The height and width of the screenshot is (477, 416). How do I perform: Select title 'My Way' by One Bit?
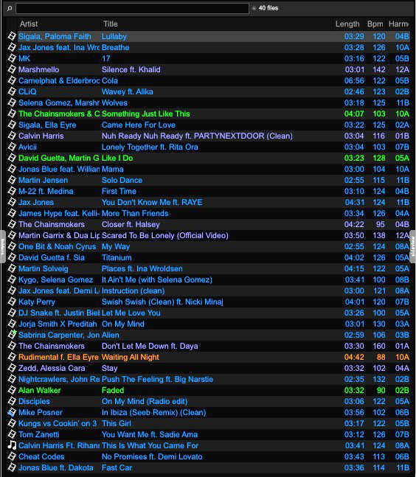116,246
